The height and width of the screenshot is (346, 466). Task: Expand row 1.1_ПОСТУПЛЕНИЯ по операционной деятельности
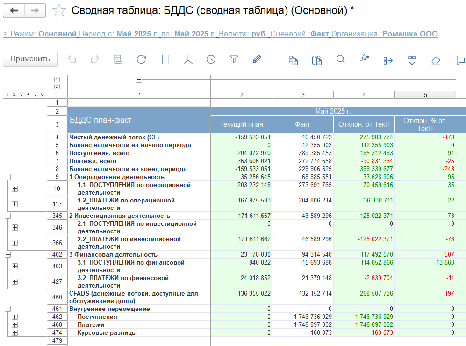pyautogui.click(x=14, y=188)
